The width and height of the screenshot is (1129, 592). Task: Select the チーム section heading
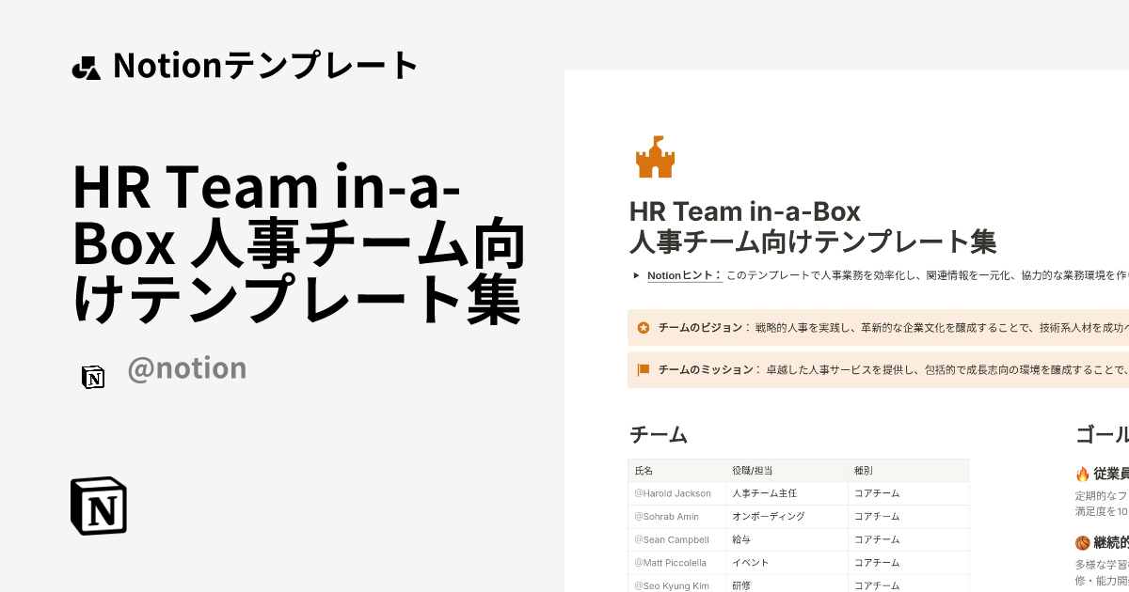[659, 434]
